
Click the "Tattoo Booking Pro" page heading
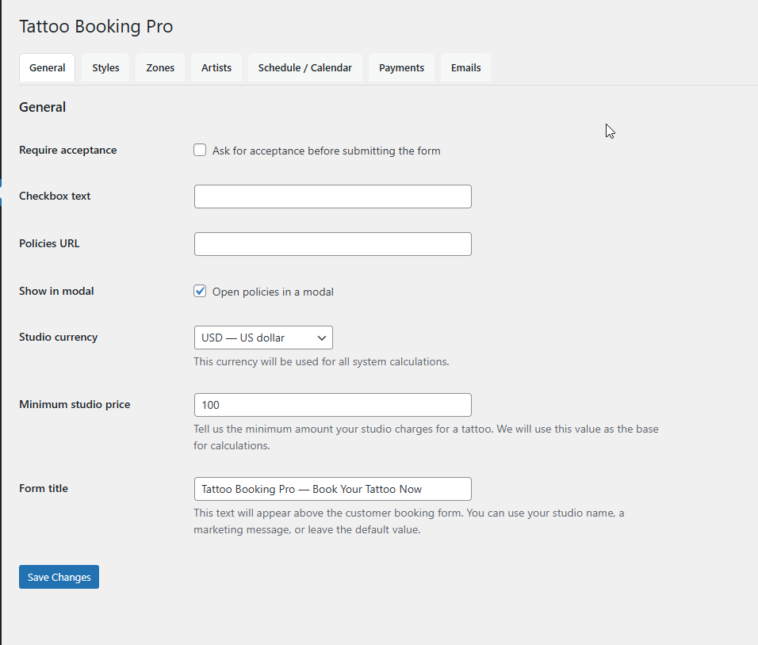click(x=96, y=26)
